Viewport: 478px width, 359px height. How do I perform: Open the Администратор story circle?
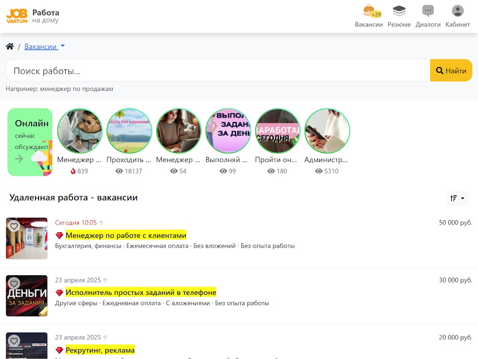[x=327, y=131]
